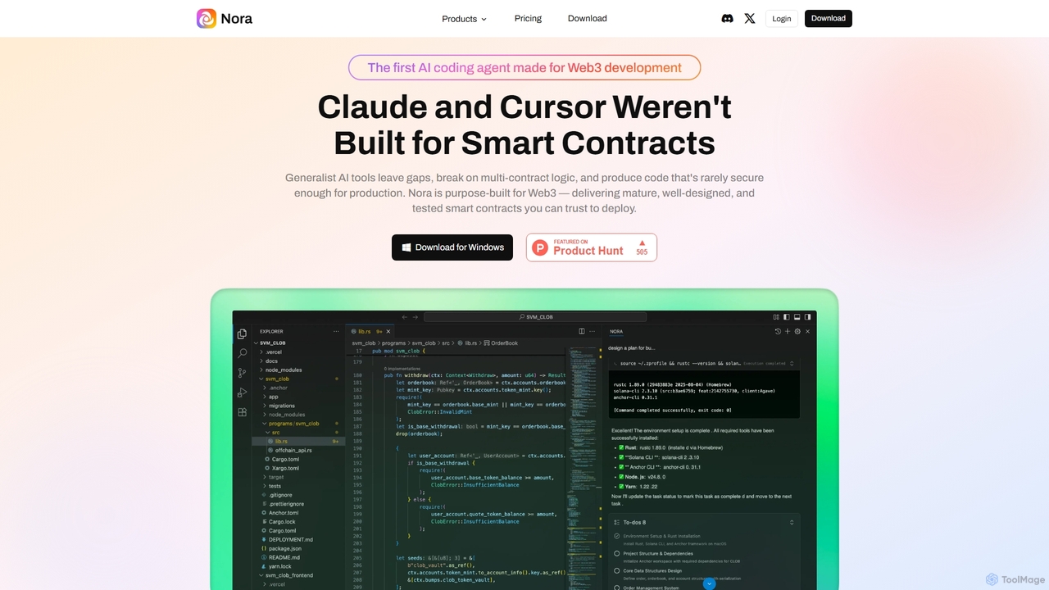The image size is (1049, 590).
Task: Click the Product Hunt 505 upvote count
Action: pos(642,247)
